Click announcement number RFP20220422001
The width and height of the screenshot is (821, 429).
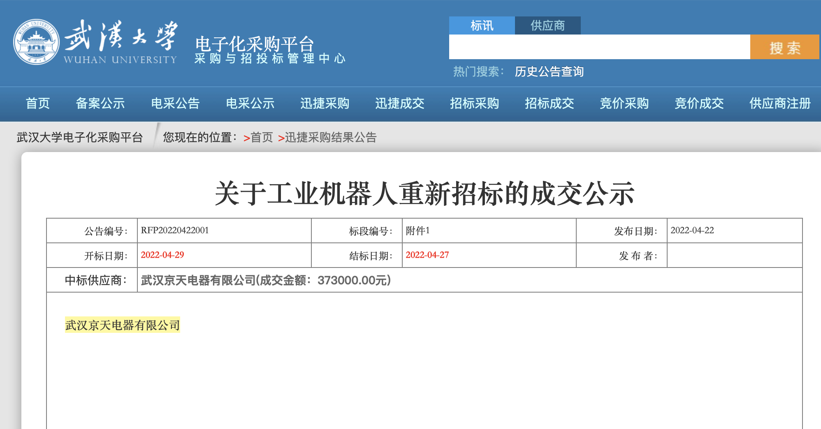[x=175, y=230]
